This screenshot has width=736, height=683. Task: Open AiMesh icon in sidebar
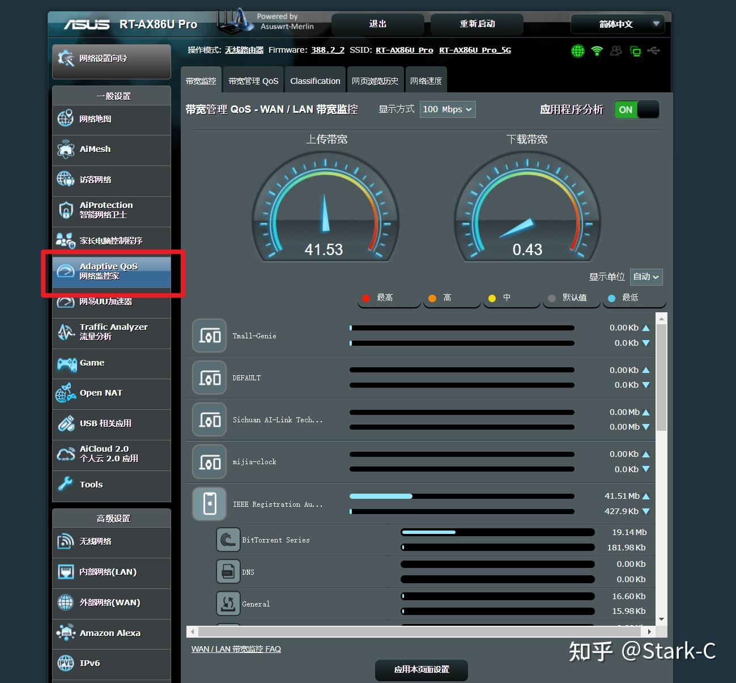(66, 149)
